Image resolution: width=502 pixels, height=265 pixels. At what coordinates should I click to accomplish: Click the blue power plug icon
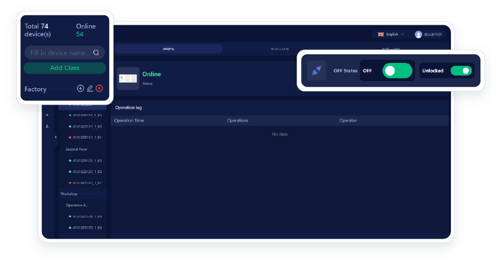tap(317, 71)
